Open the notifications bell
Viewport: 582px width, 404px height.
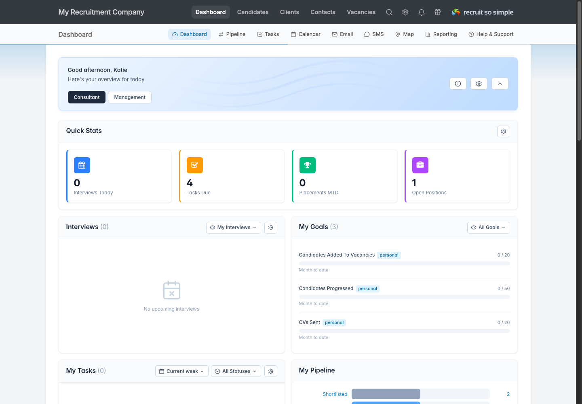point(422,12)
